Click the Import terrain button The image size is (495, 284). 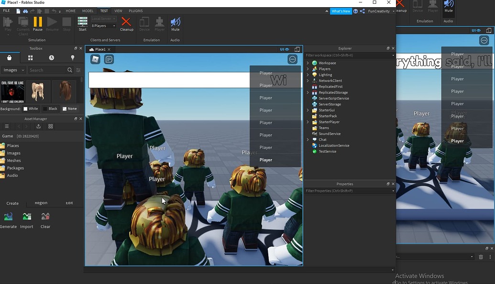27,220
